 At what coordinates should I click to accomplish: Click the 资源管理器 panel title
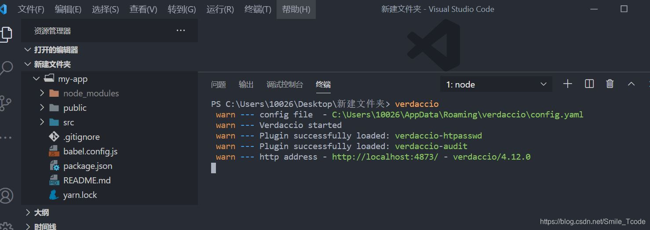pos(52,31)
